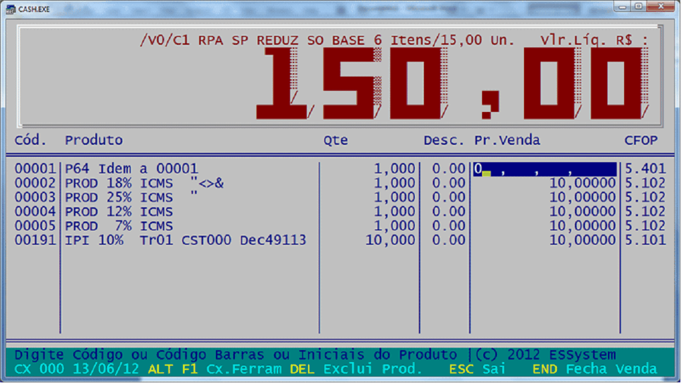Click CFOP 5.101 in last row
Viewport: 681px width, 383px height.
(x=645, y=241)
